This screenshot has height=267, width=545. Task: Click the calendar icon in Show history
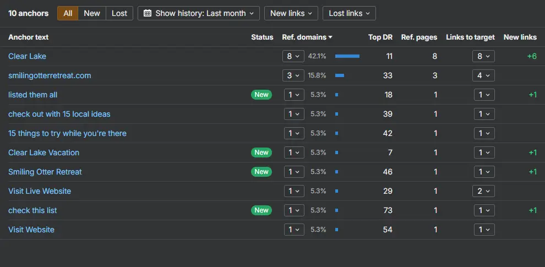point(148,13)
